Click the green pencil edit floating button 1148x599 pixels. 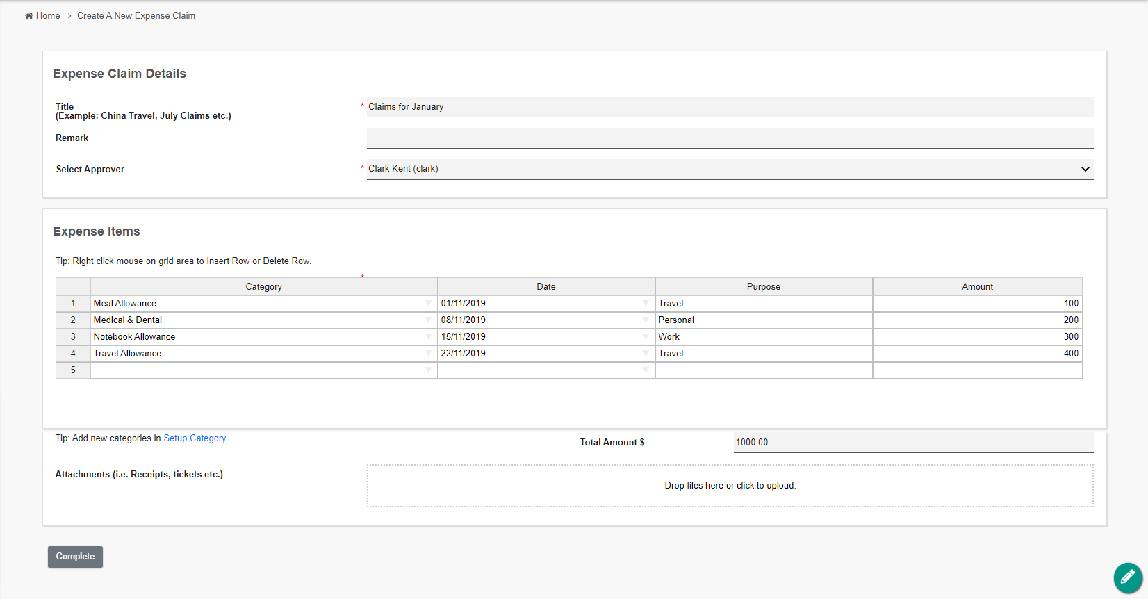[1127, 577]
